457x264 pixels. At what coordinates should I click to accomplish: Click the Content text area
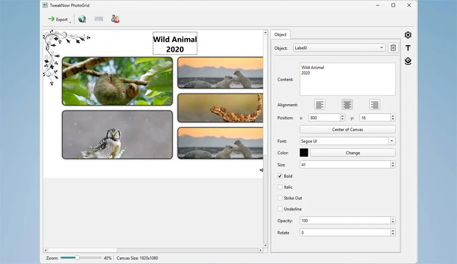tap(348, 79)
